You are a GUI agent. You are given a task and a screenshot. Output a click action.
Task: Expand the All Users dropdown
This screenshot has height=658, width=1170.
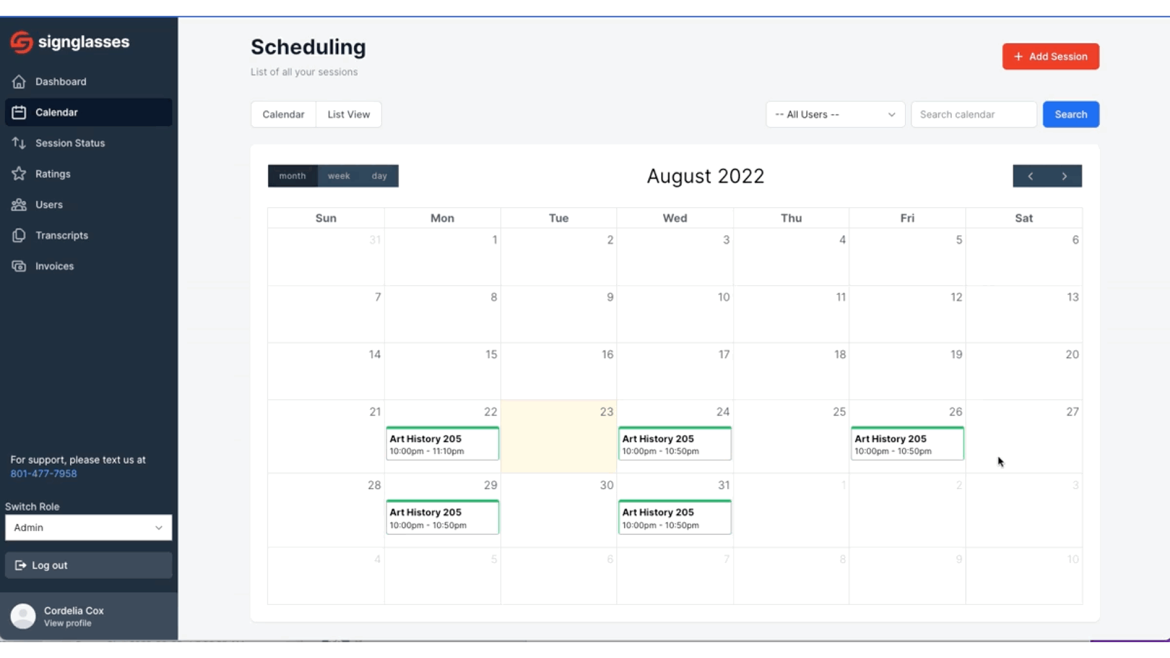pos(835,115)
